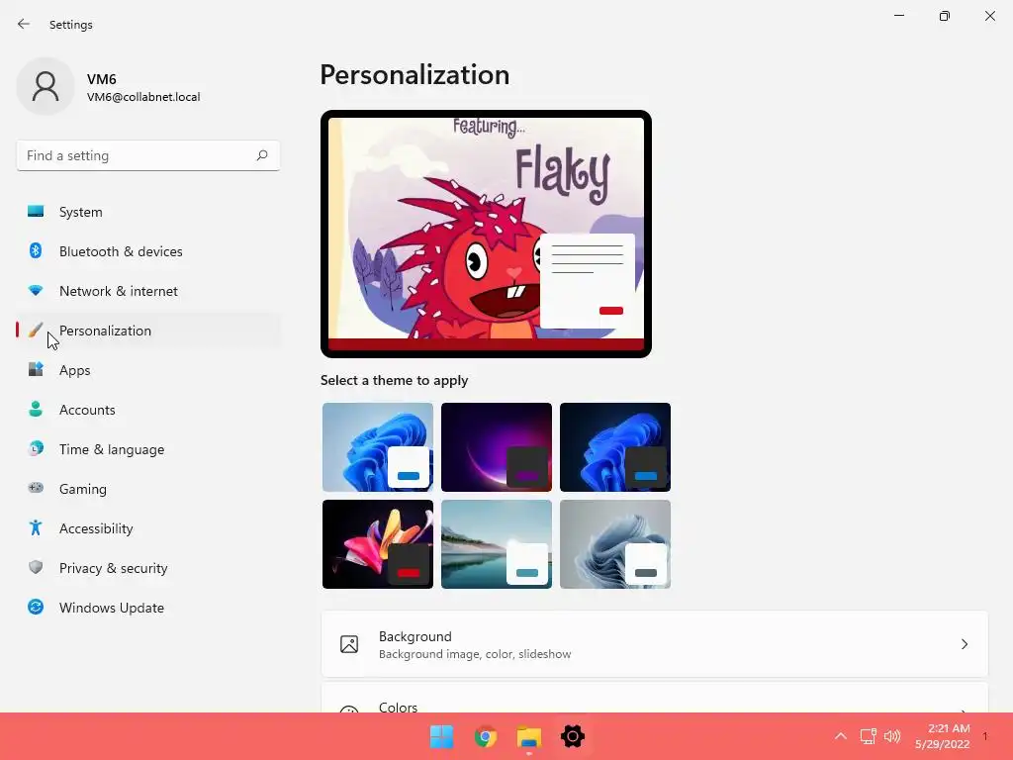1013x760 pixels.
Task: Click the Settings window title text
Action: (x=71, y=25)
